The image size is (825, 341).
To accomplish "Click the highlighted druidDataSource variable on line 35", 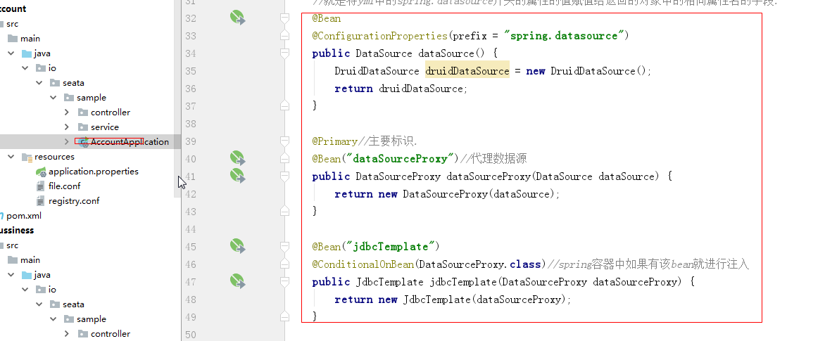I will point(467,71).
